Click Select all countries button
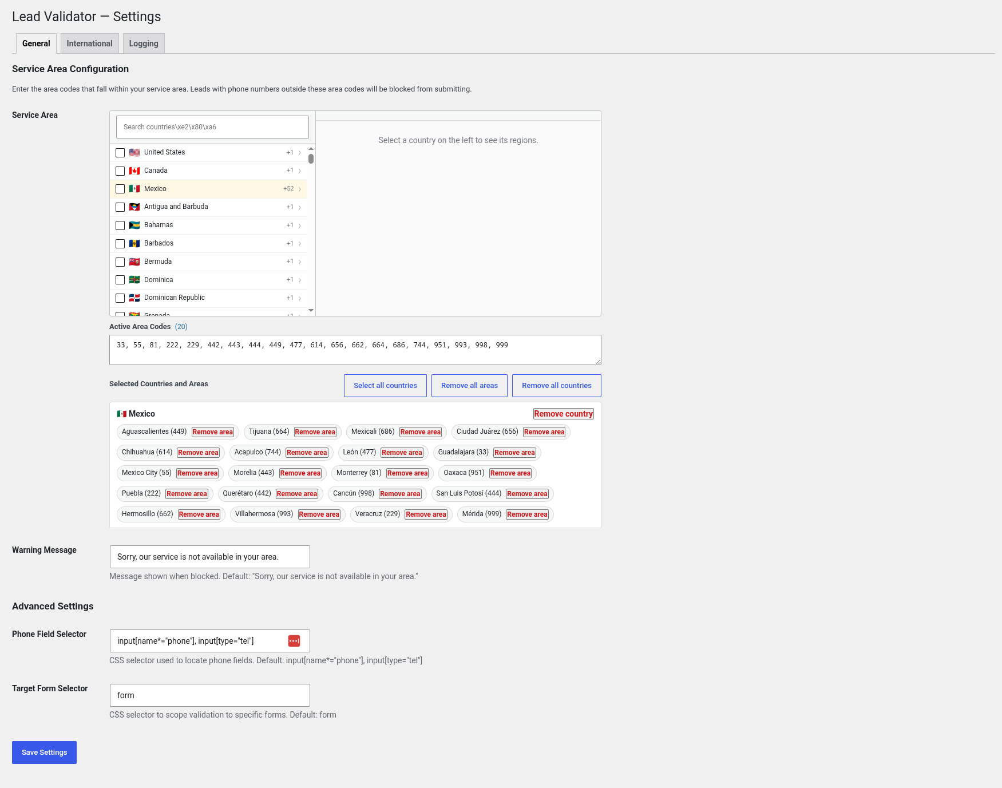 (x=385, y=386)
